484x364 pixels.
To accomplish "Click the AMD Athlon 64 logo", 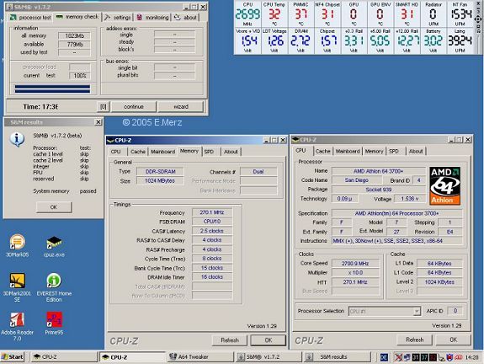I will [x=444, y=186].
